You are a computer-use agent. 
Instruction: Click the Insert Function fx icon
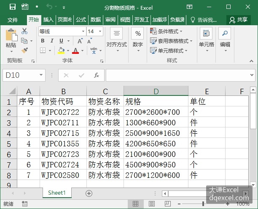pyautogui.click(x=97, y=75)
